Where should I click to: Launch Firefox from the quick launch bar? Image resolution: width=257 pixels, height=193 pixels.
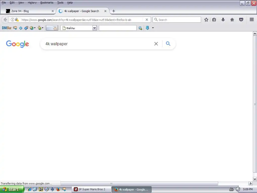[58, 189]
